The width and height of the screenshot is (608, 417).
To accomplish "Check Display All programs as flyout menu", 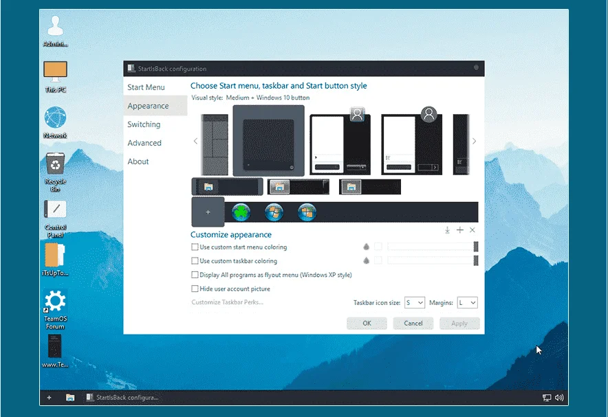I will [195, 275].
